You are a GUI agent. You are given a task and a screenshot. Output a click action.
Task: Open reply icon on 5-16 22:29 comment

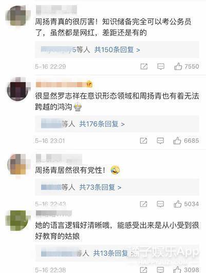coord(161,66)
